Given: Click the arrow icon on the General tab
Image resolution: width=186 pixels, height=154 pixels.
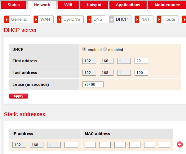Looking at the screenshot, I should pyautogui.click(x=6, y=19).
